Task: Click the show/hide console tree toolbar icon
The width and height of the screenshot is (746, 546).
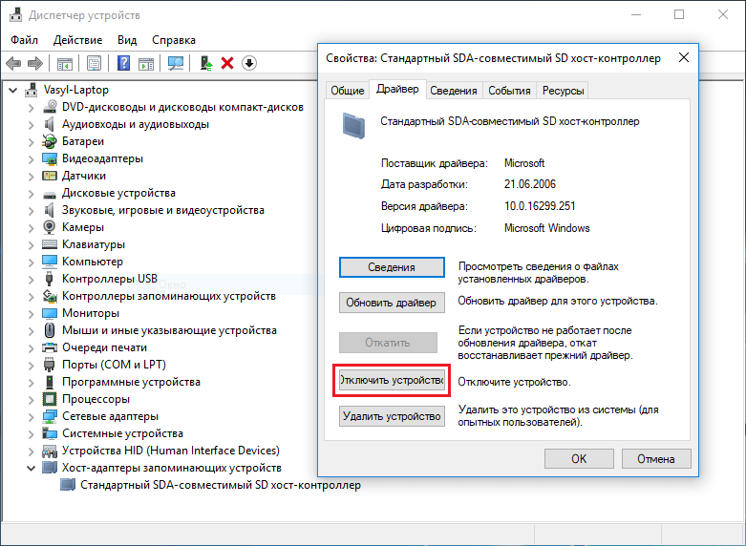Action: 65,63
